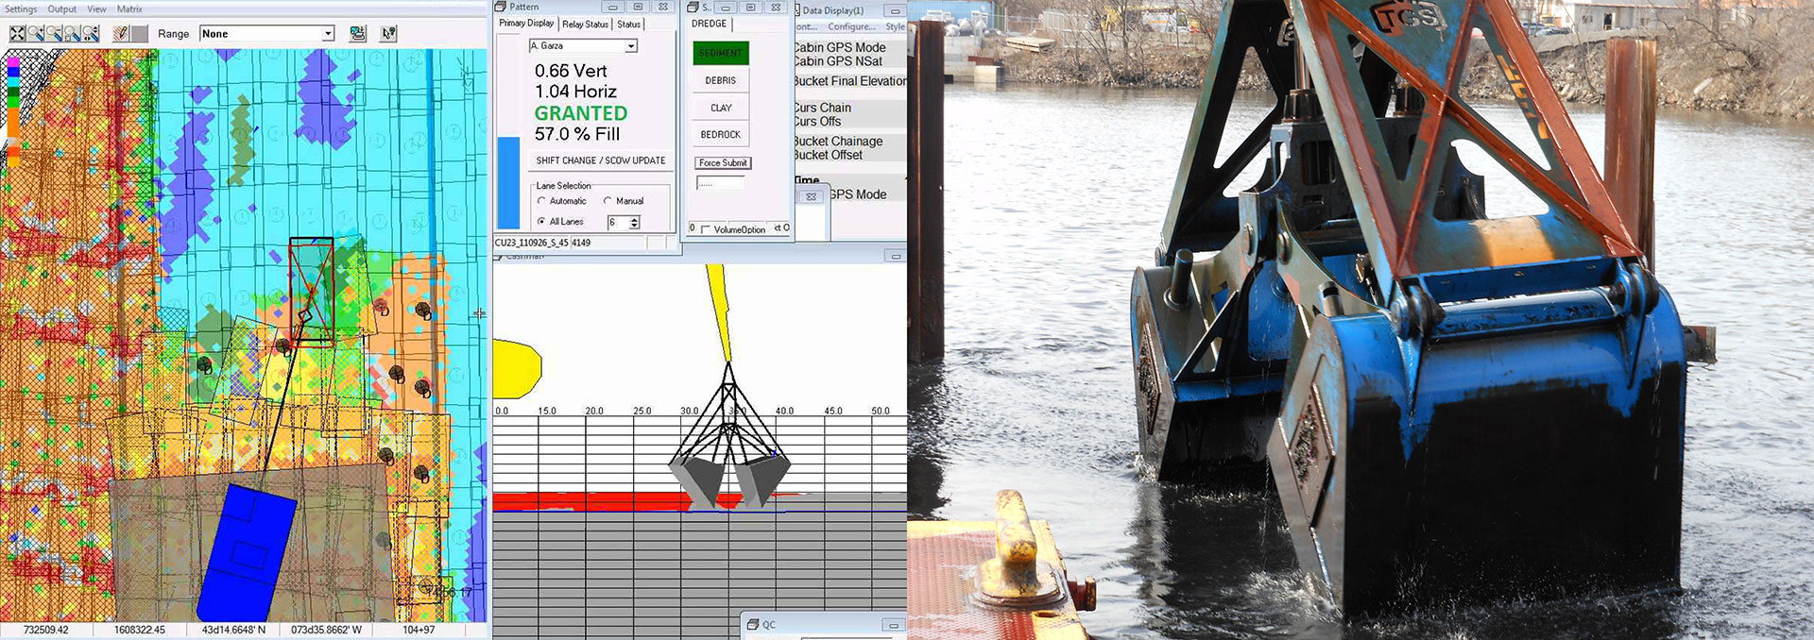Image resolution: width=1814 pixels, height=640 pixels.
Task: Click the gray color swatch in toolbar
Action: pos(139,34)
